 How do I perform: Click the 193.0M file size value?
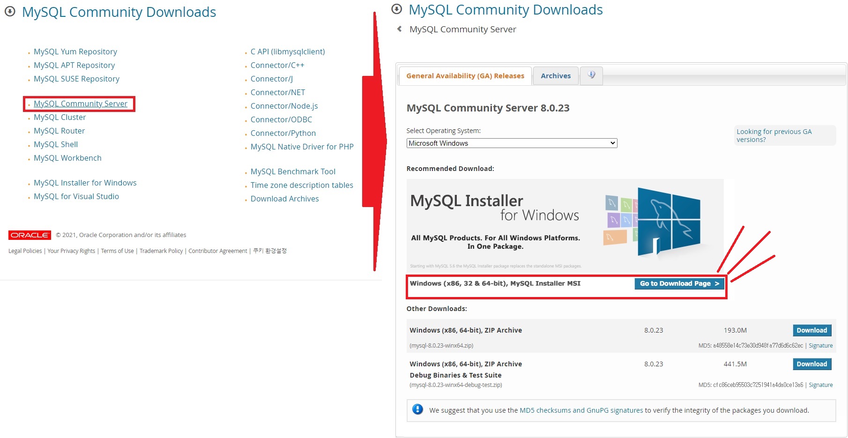coord(735,330)
